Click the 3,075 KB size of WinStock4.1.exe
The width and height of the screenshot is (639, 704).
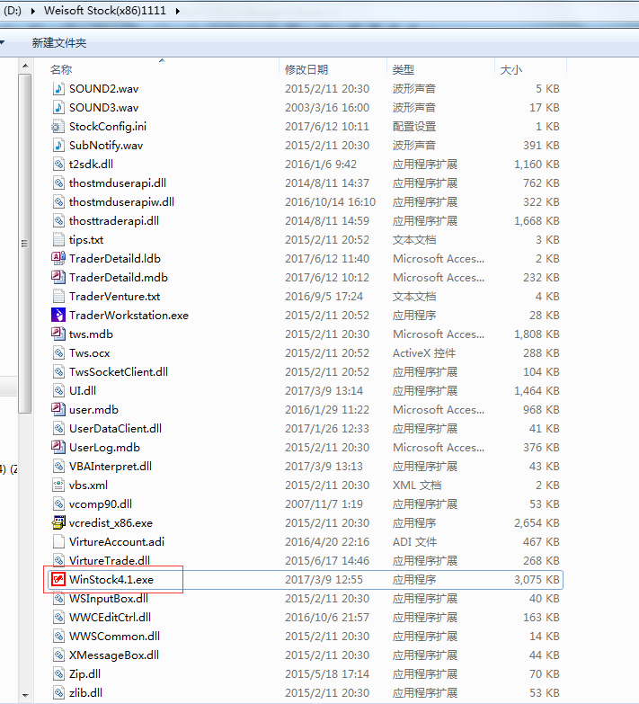tap(537, 579)
